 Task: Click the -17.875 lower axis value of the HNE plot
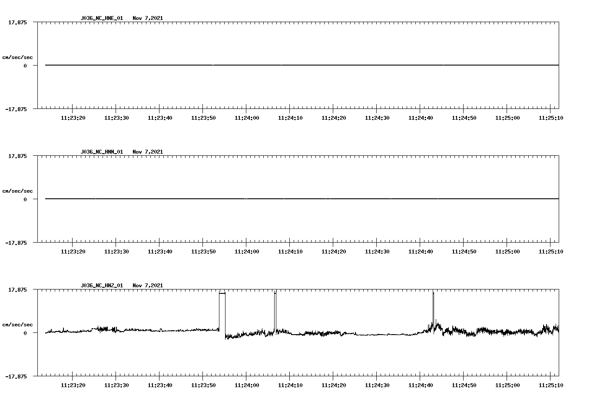point(16,109)
